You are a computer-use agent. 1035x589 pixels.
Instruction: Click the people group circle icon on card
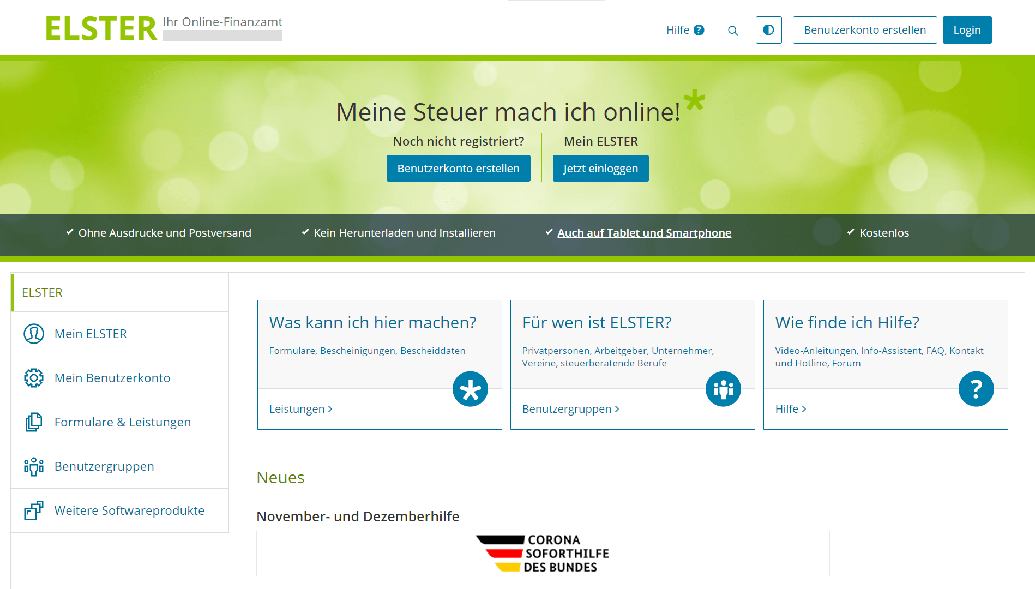[723, 389]
